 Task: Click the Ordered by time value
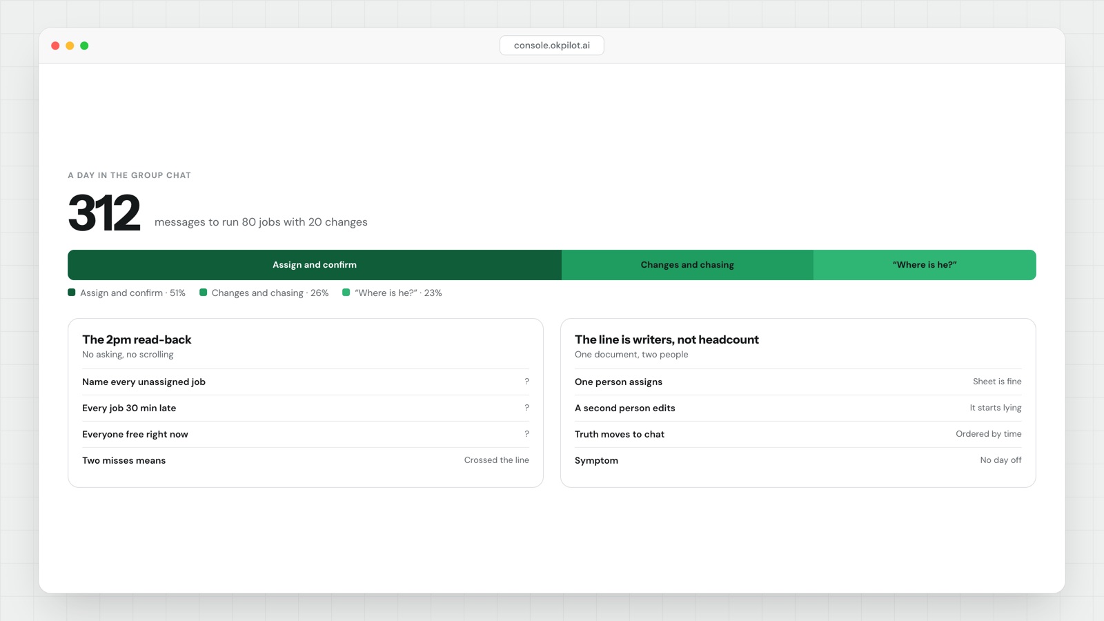pyautogui.click(x=989, y=434)
